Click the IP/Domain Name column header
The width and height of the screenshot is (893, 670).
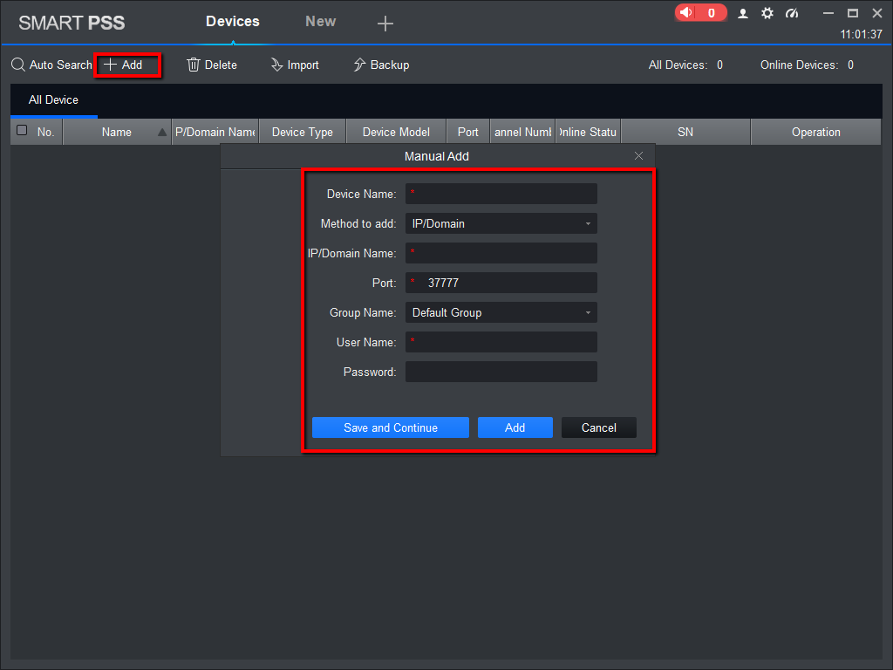(215, 133)
